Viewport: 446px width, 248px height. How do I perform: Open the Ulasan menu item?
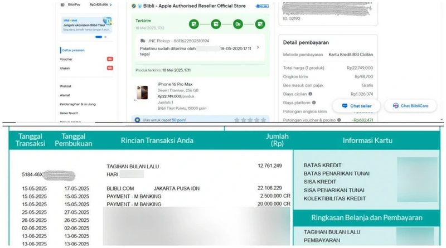(65, 68)
